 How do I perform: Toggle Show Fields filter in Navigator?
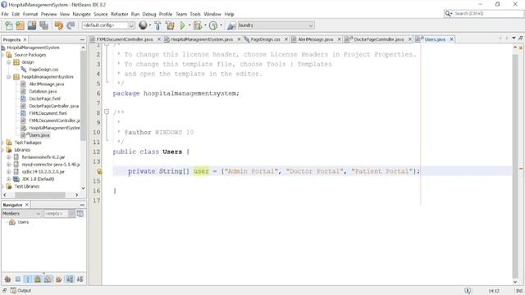point(18,279)
